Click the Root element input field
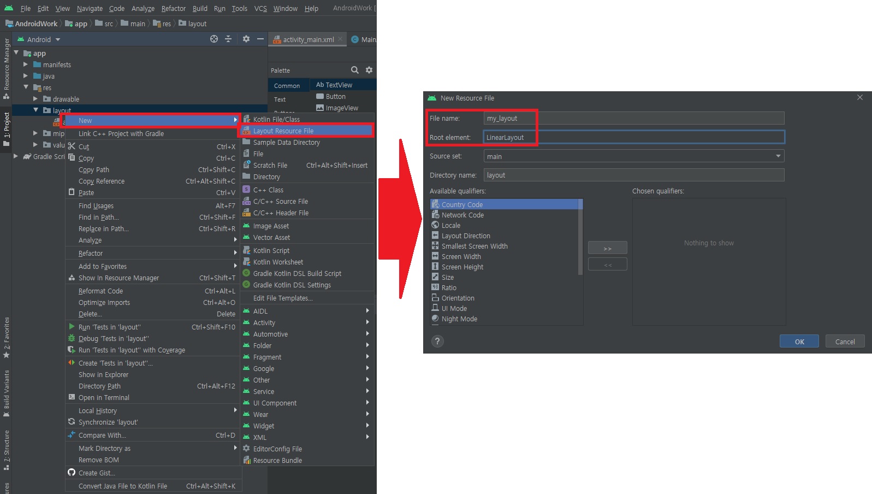872x494 pixels. click(634, 137)
